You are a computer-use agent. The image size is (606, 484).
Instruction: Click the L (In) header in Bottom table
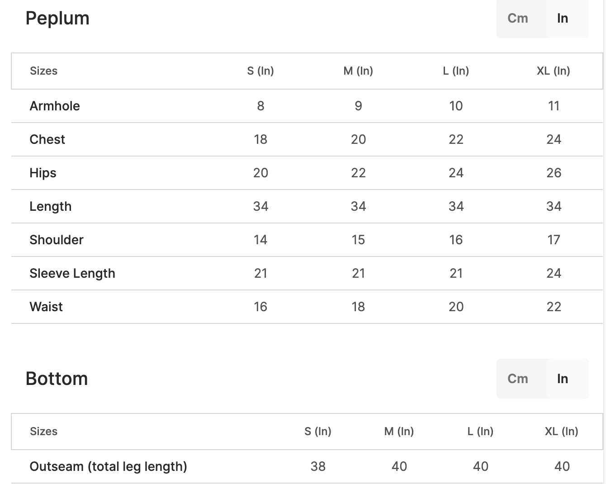click(x=481, y=432)
